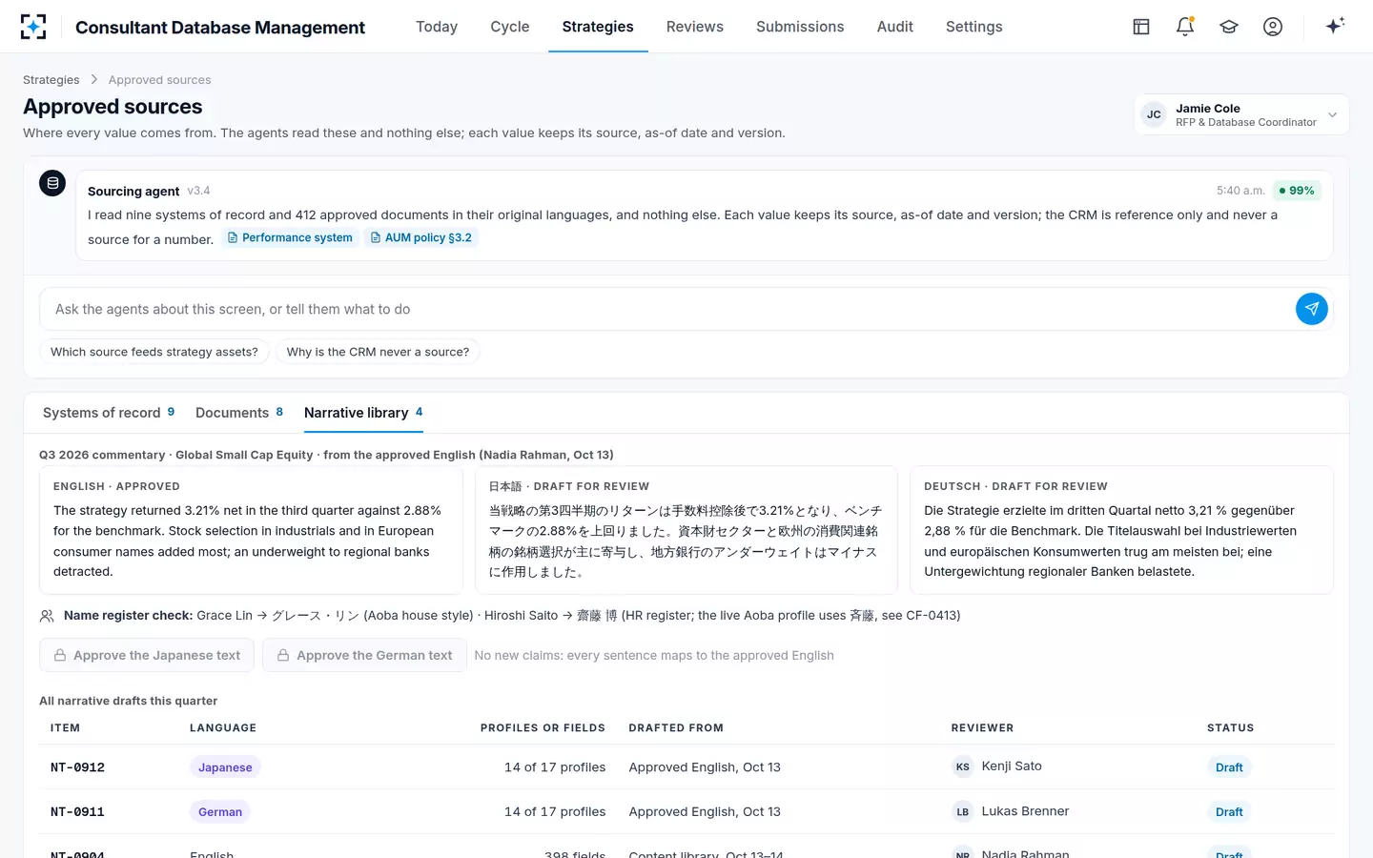Viewport: 1373px width, 858px height.
Task: Click the 99% confidence badge
Action: [1297, 191]
